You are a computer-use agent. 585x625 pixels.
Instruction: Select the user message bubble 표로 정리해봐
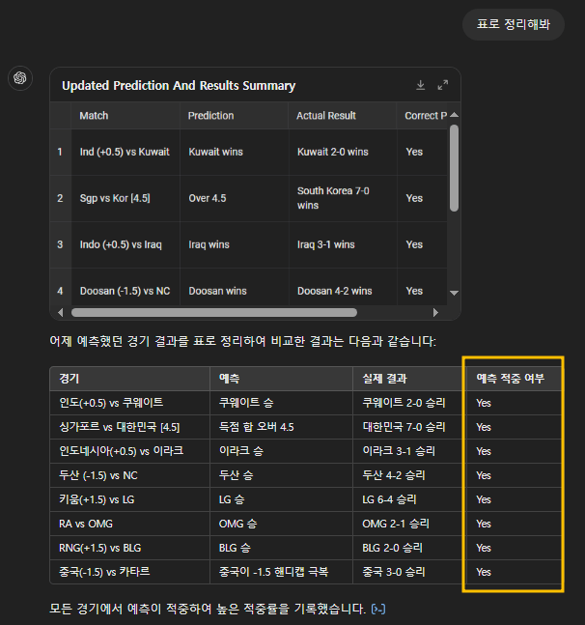tap(514, 24)
